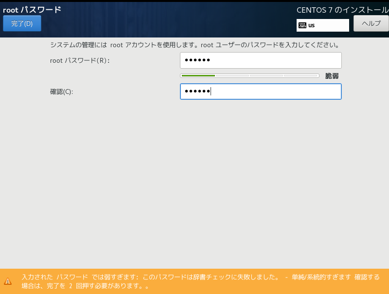
Task: Click the root account instruction text
Action: tap(195, 45)
